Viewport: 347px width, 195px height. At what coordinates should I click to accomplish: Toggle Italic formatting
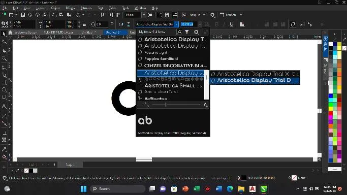[x=224, y=24]
